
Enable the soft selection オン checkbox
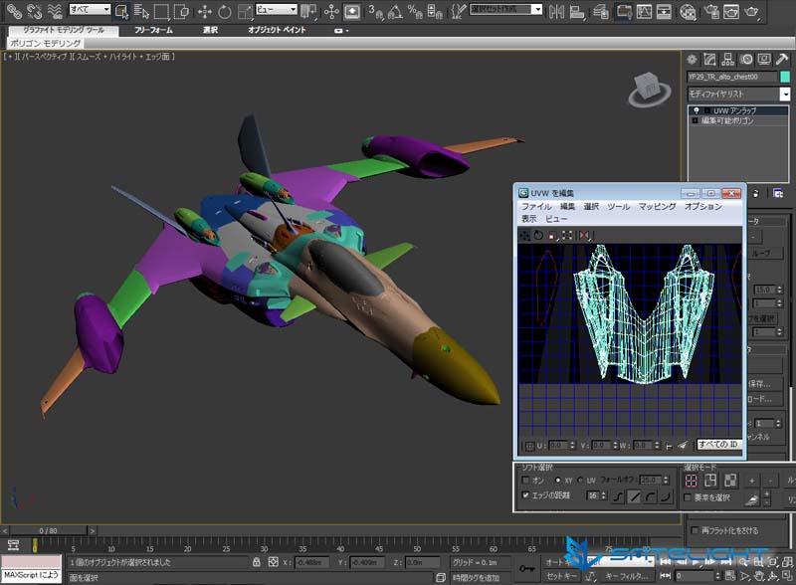tap(525, 480)
